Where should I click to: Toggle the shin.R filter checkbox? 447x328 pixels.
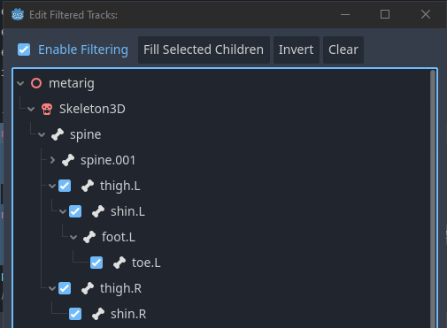(x=75, y=314)
